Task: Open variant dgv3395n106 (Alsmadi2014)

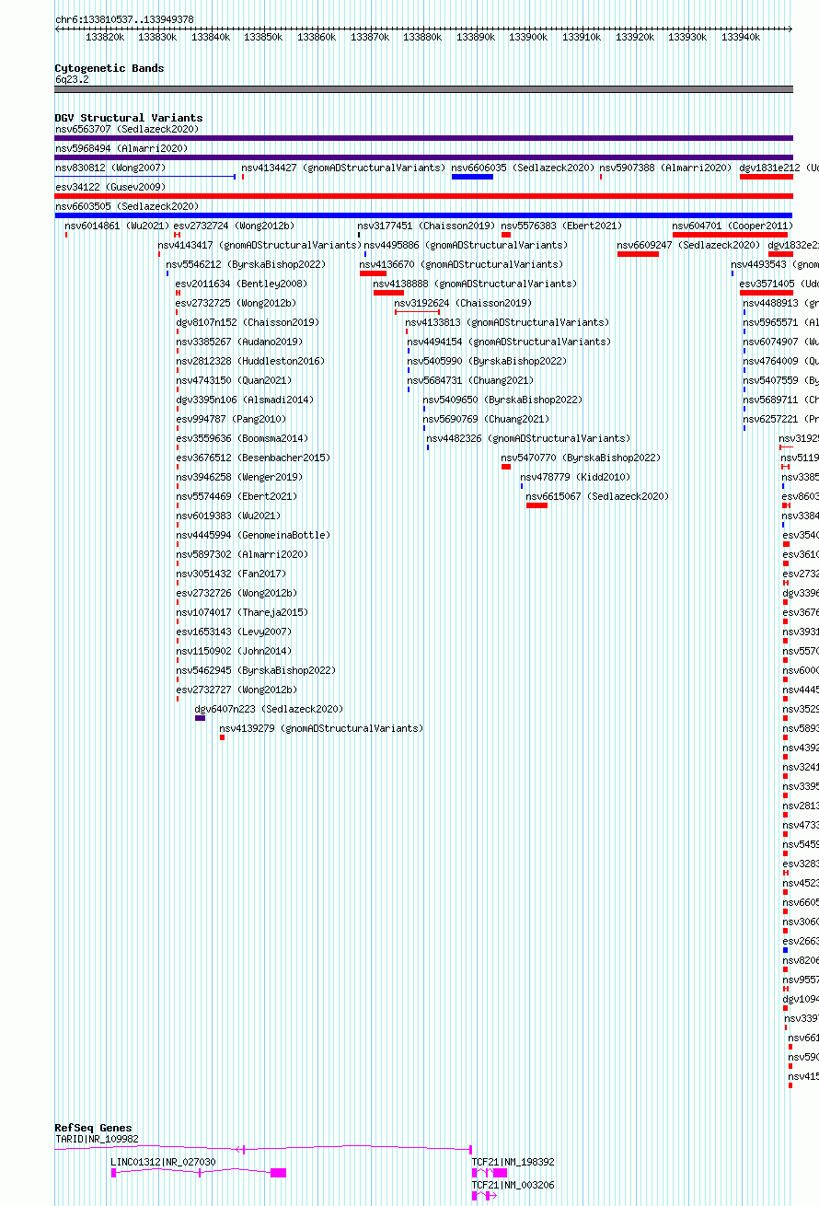Action: pos(245,400)
